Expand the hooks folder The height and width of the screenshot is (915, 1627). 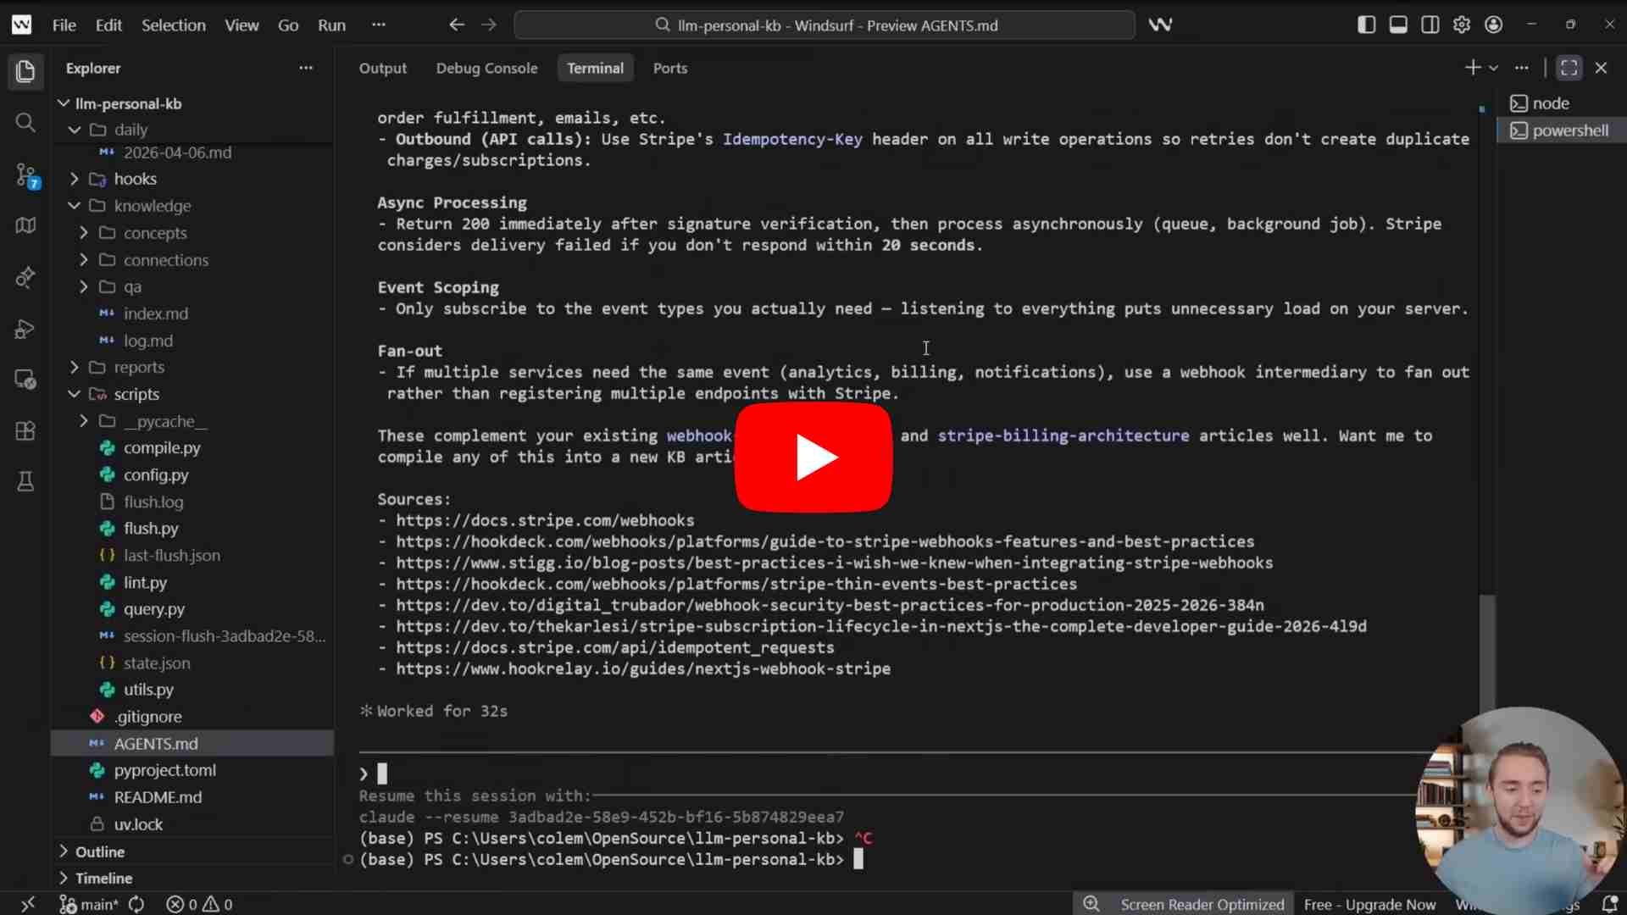[x=135, y=179]
